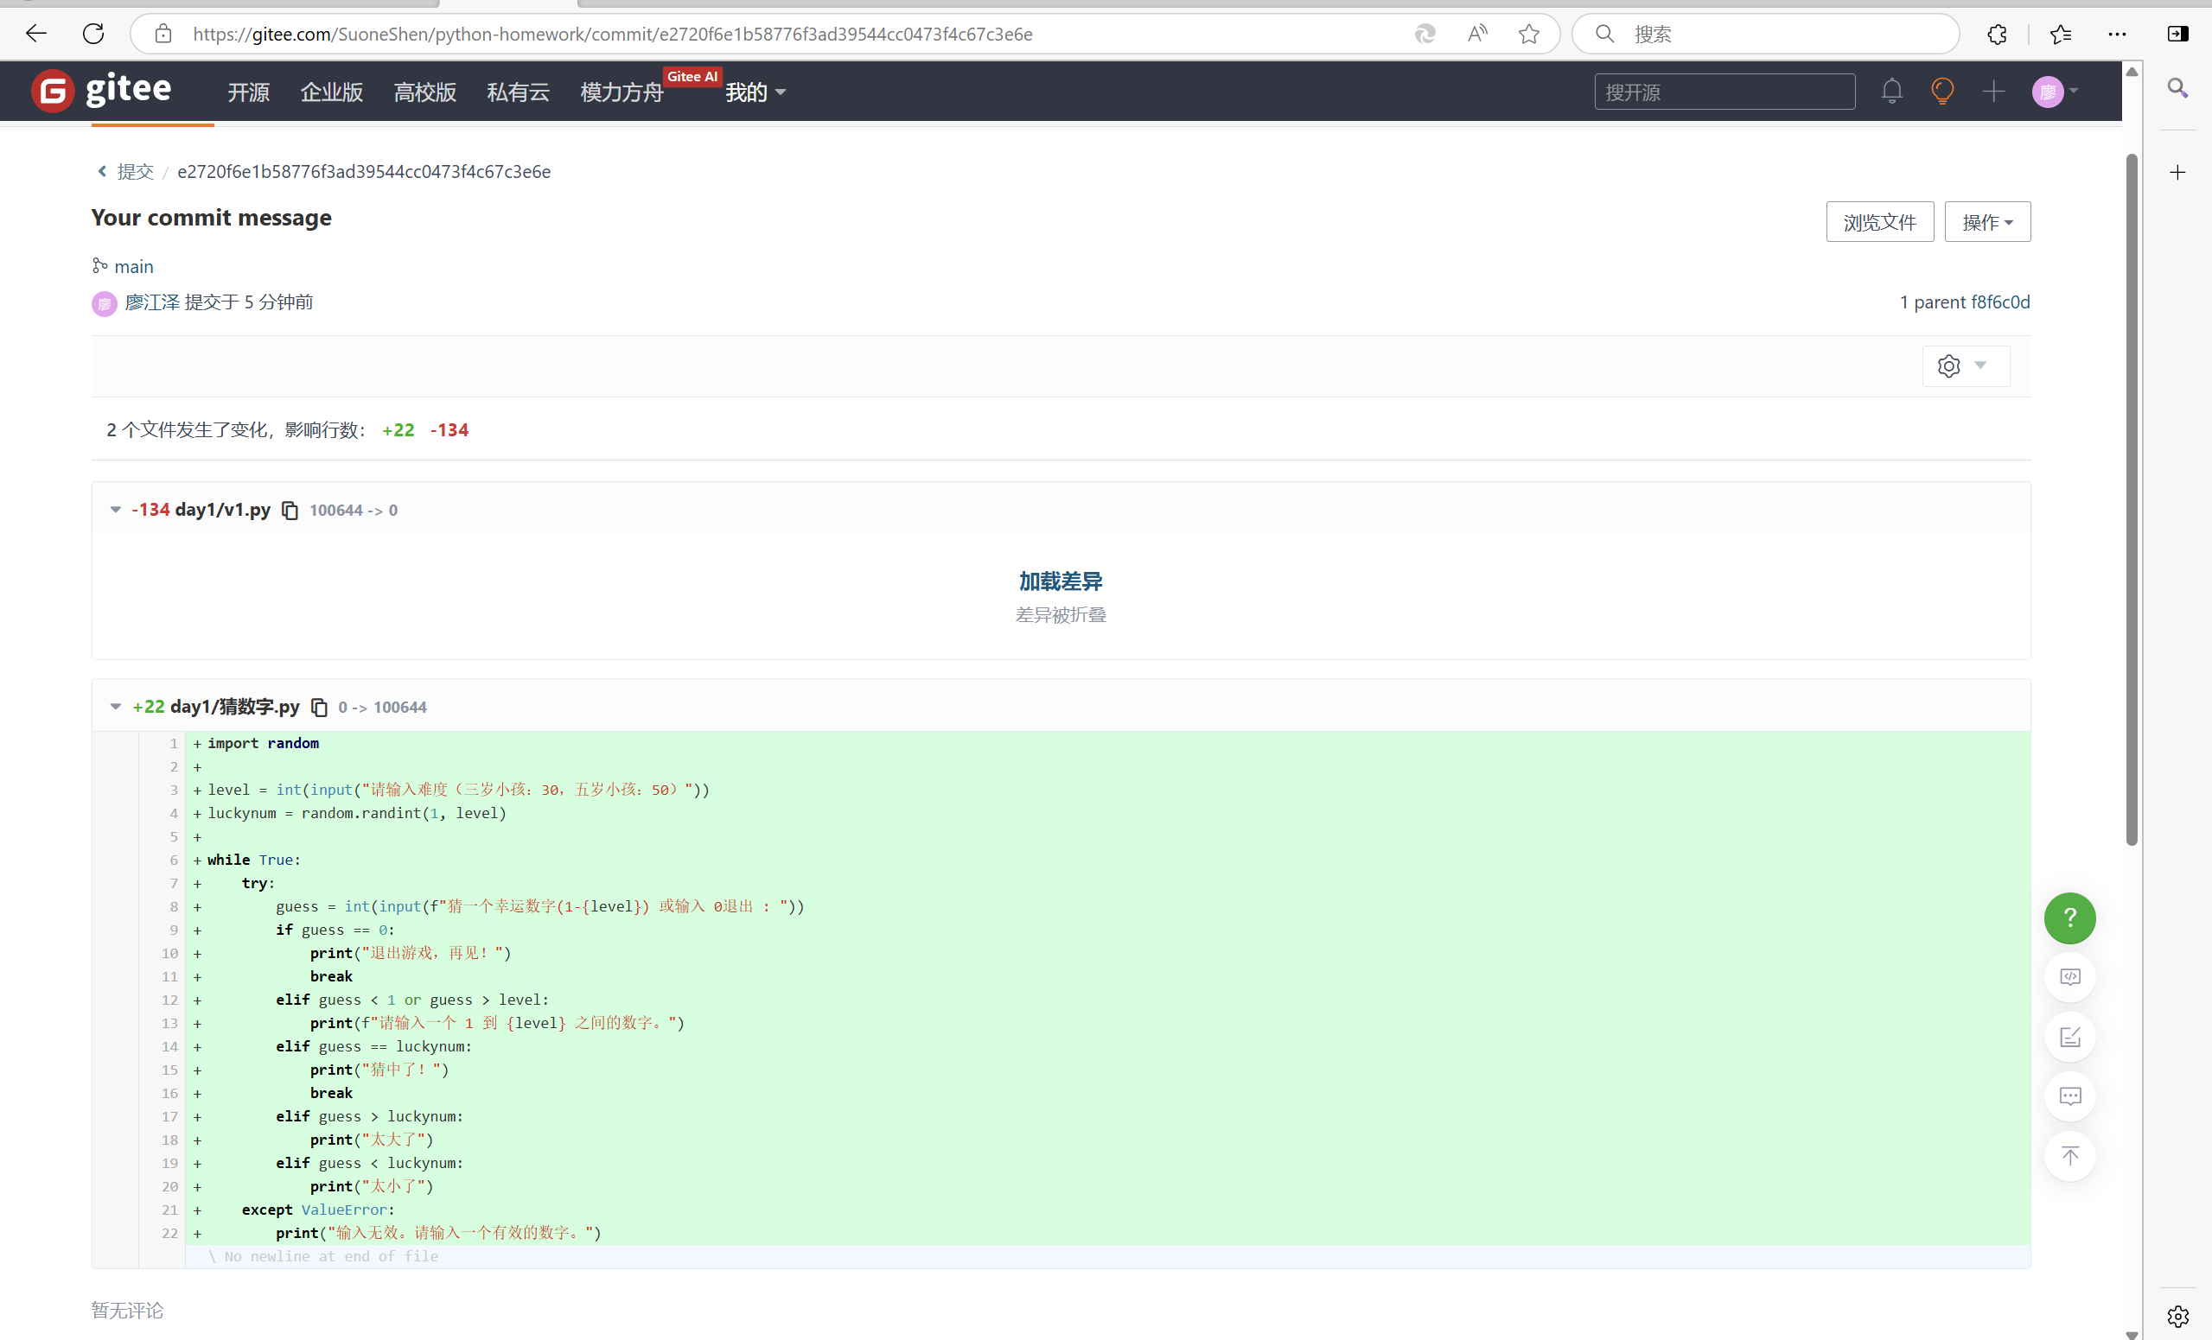Focus the 搜开源 search input

pyautogui.click(x=1724, y=92)
